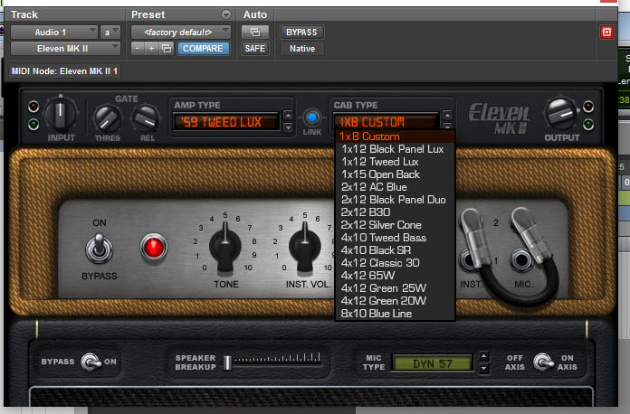Screen dimensions: 630x414
Task: Click the MIC. input jack
Action: pos(521,260)
